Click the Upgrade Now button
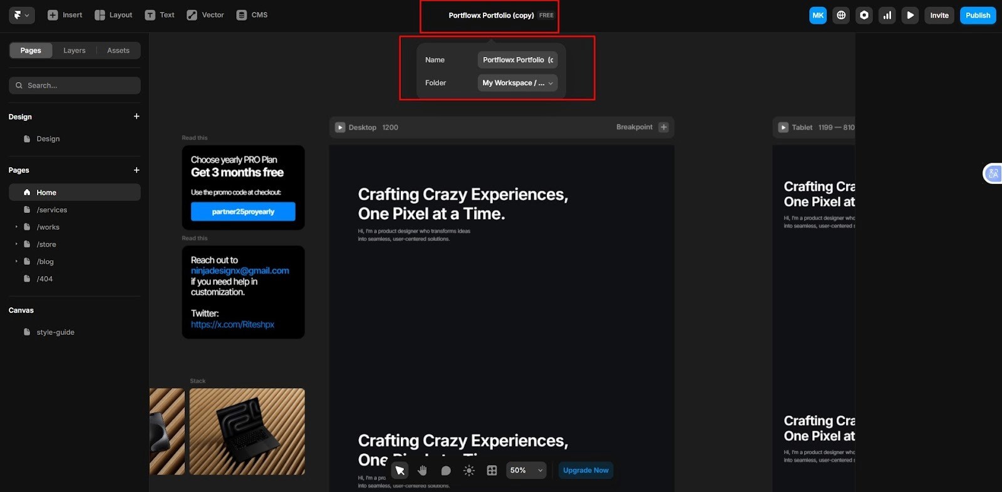 [586, 470]
